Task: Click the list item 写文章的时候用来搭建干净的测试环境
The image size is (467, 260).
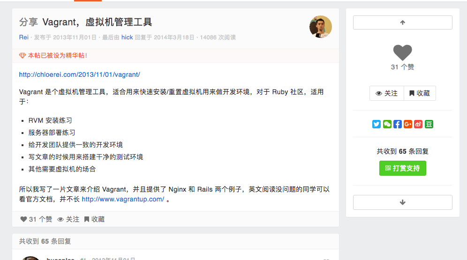Action: [86, 157]
